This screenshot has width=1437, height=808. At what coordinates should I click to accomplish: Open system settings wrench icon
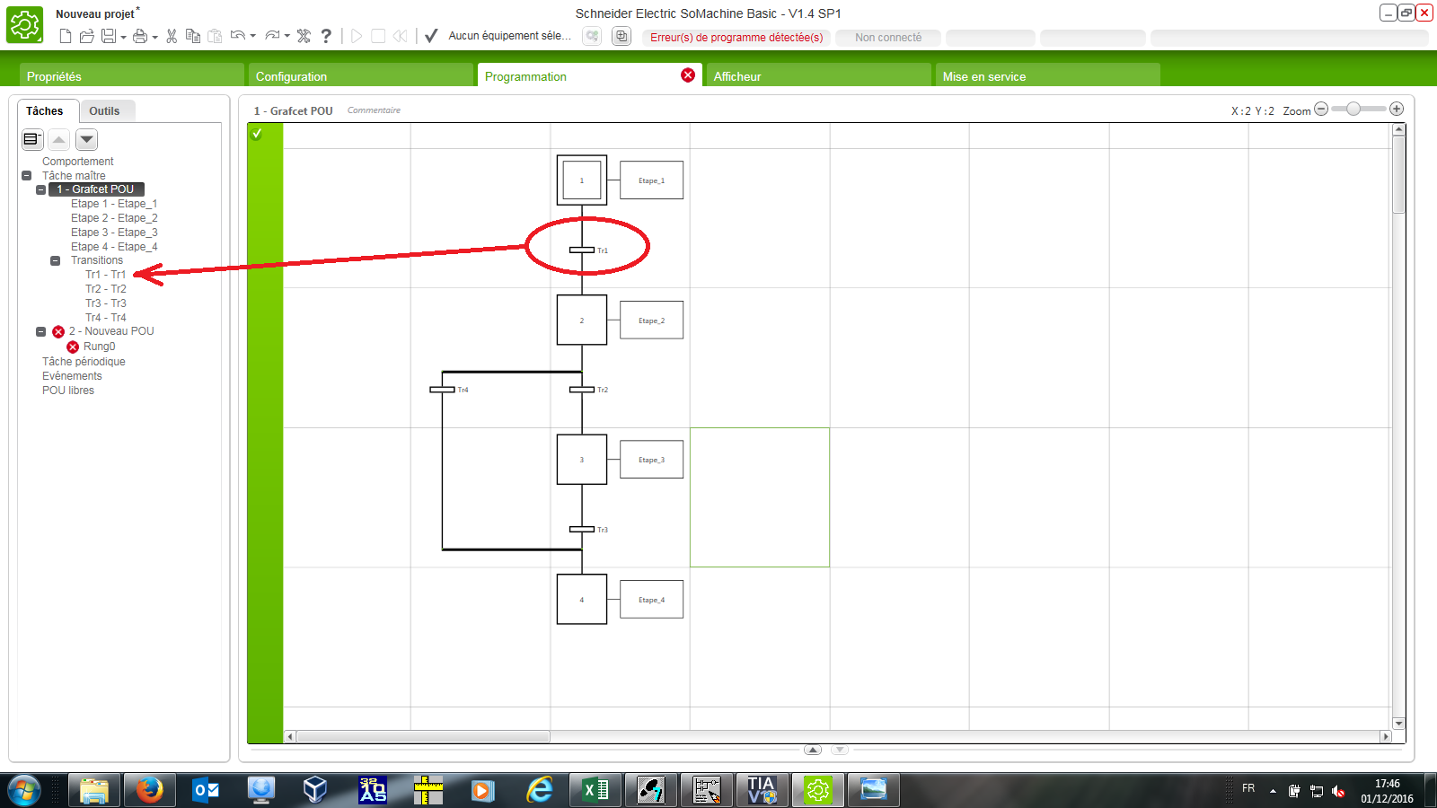coord(304,36)
